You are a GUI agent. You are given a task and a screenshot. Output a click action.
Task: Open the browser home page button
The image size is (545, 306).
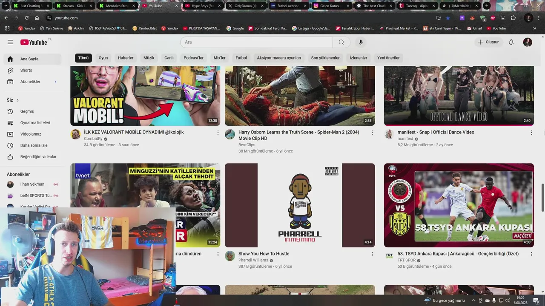[x=37, y=18]
